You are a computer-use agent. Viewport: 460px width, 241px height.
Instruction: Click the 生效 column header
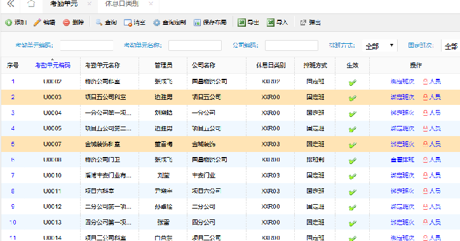pos(353,65)
